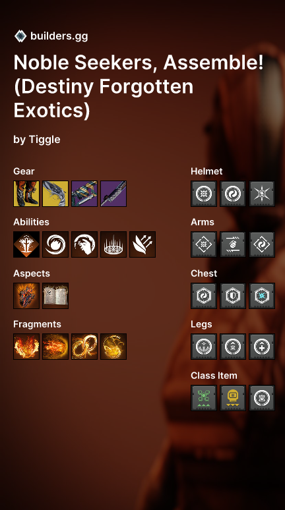This screenshot has height=510, width=285.
Task: Click the purple sword icon in Gear
Action: [113, 194]
